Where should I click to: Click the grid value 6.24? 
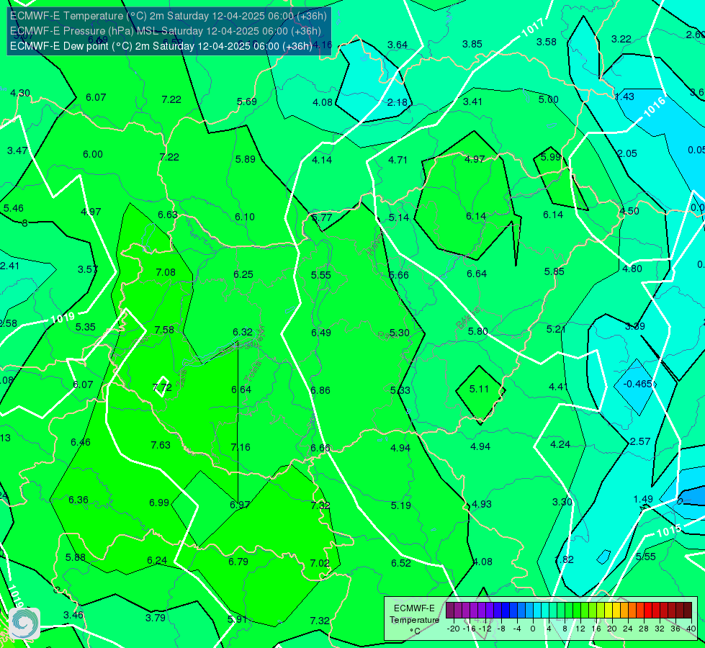pos(157,560)
